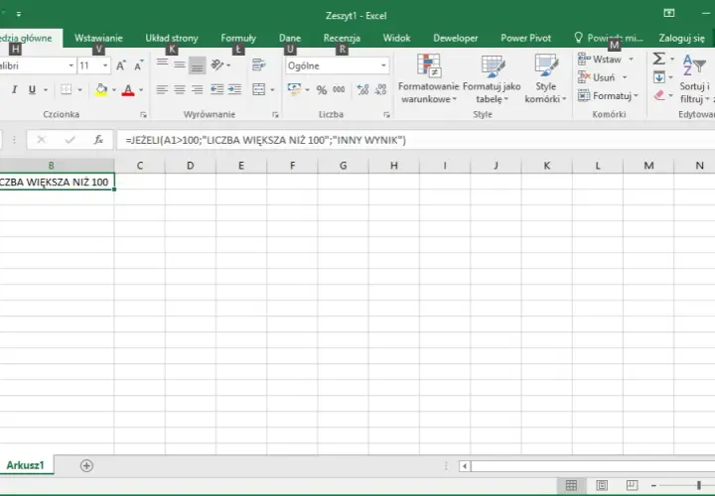Open Liczba dialog launcher
Image resolution: width=715 pixels, height=496 pixels.
(386, 115)
